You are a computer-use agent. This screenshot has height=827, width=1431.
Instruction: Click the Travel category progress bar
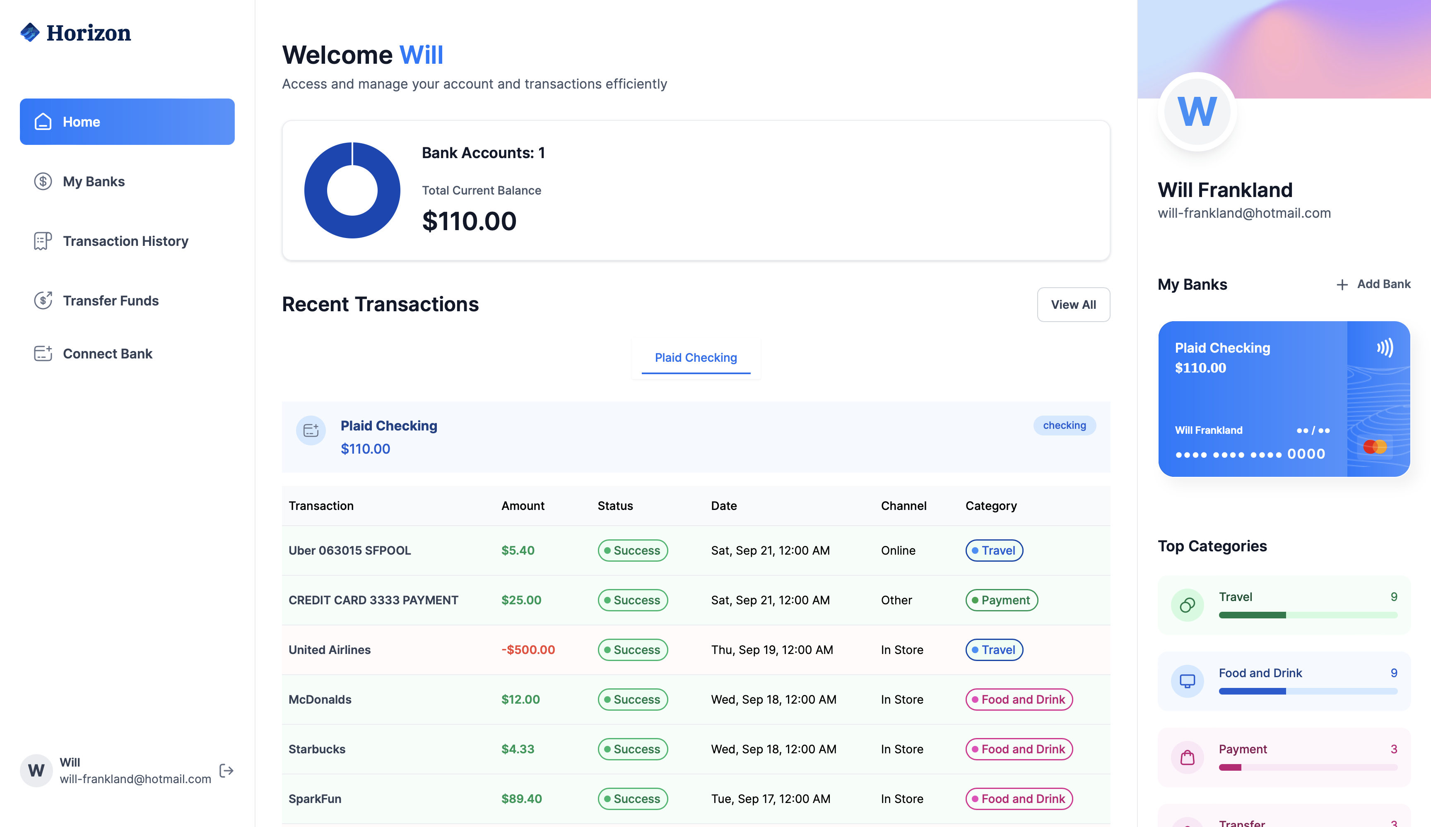click(1308, 615)
